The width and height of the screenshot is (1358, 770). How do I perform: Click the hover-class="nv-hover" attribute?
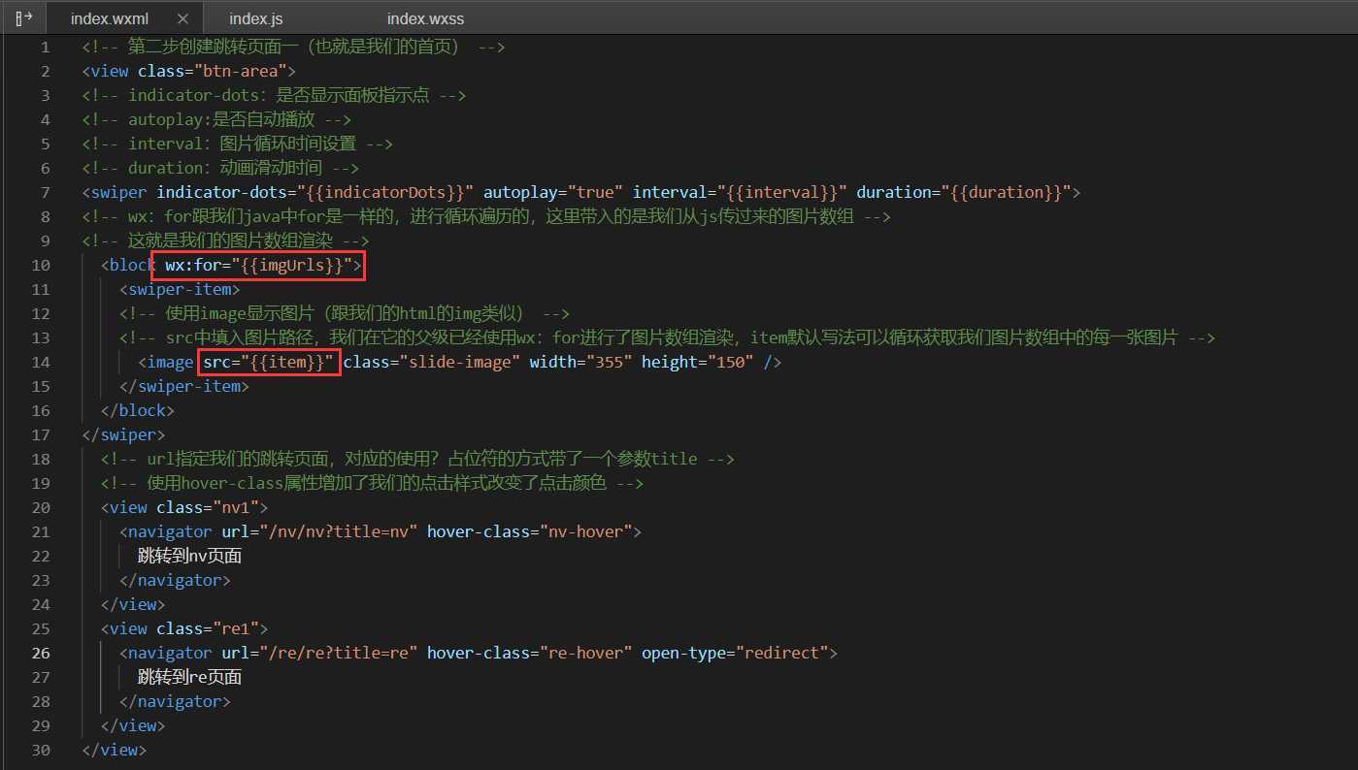pos(529,531)
